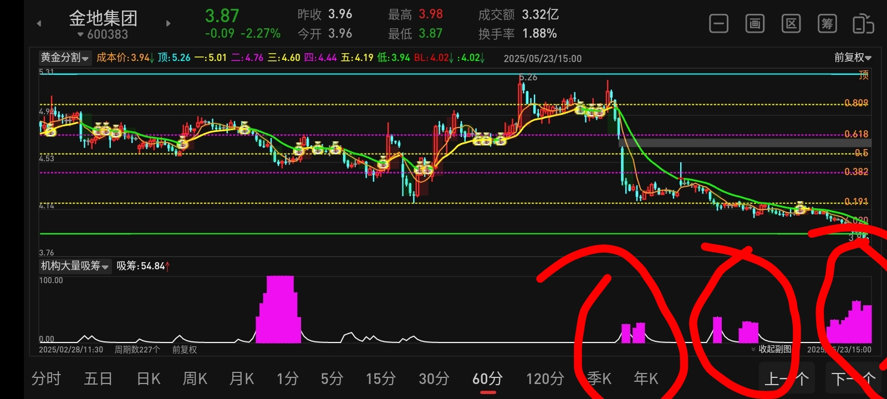
Task: Open the 前复权 adjustment dropdown
Action: (x=853, y=58)
